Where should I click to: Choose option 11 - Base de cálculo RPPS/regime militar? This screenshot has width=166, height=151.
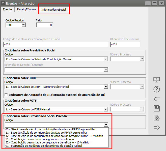pyautogui.click(x=57, y=133)
